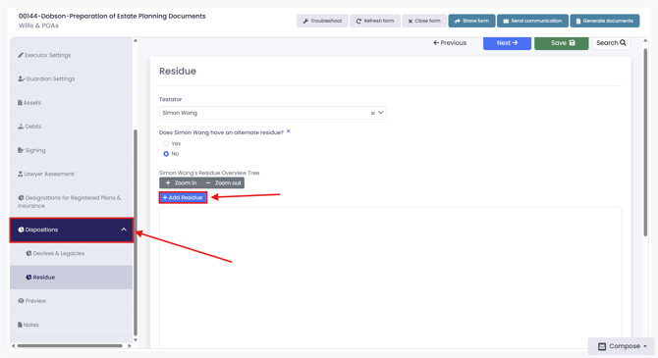Click the sidebar horizontal scrollbar
The width and height of the screenshot is (658, 358).
point(70,346)
